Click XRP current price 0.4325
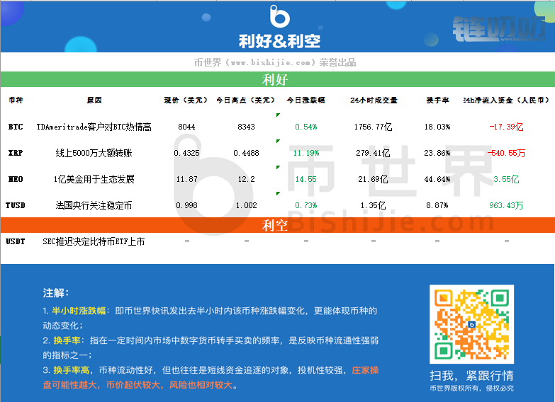 186,153
